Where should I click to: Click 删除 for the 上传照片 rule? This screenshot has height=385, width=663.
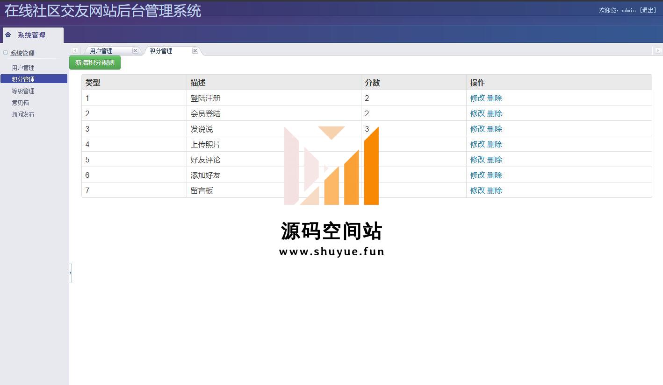pyautogui.click(x=495, y=144)
